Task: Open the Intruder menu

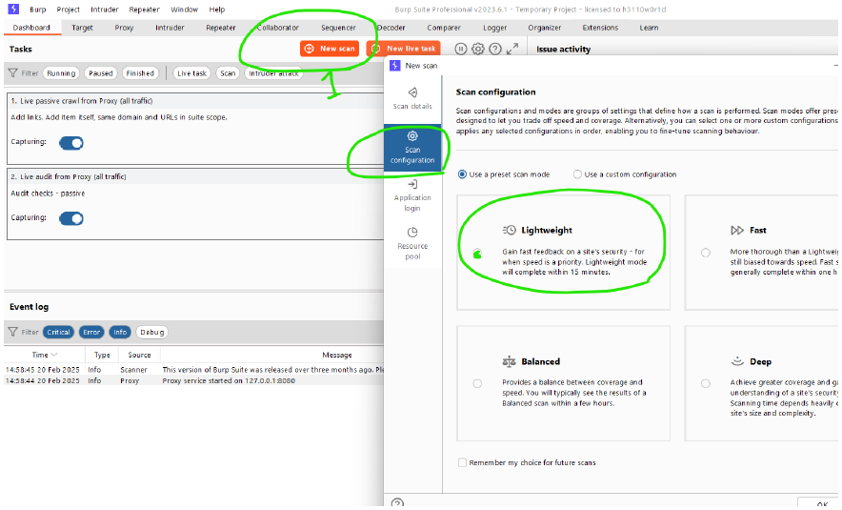Action: [x=104, y=10]
